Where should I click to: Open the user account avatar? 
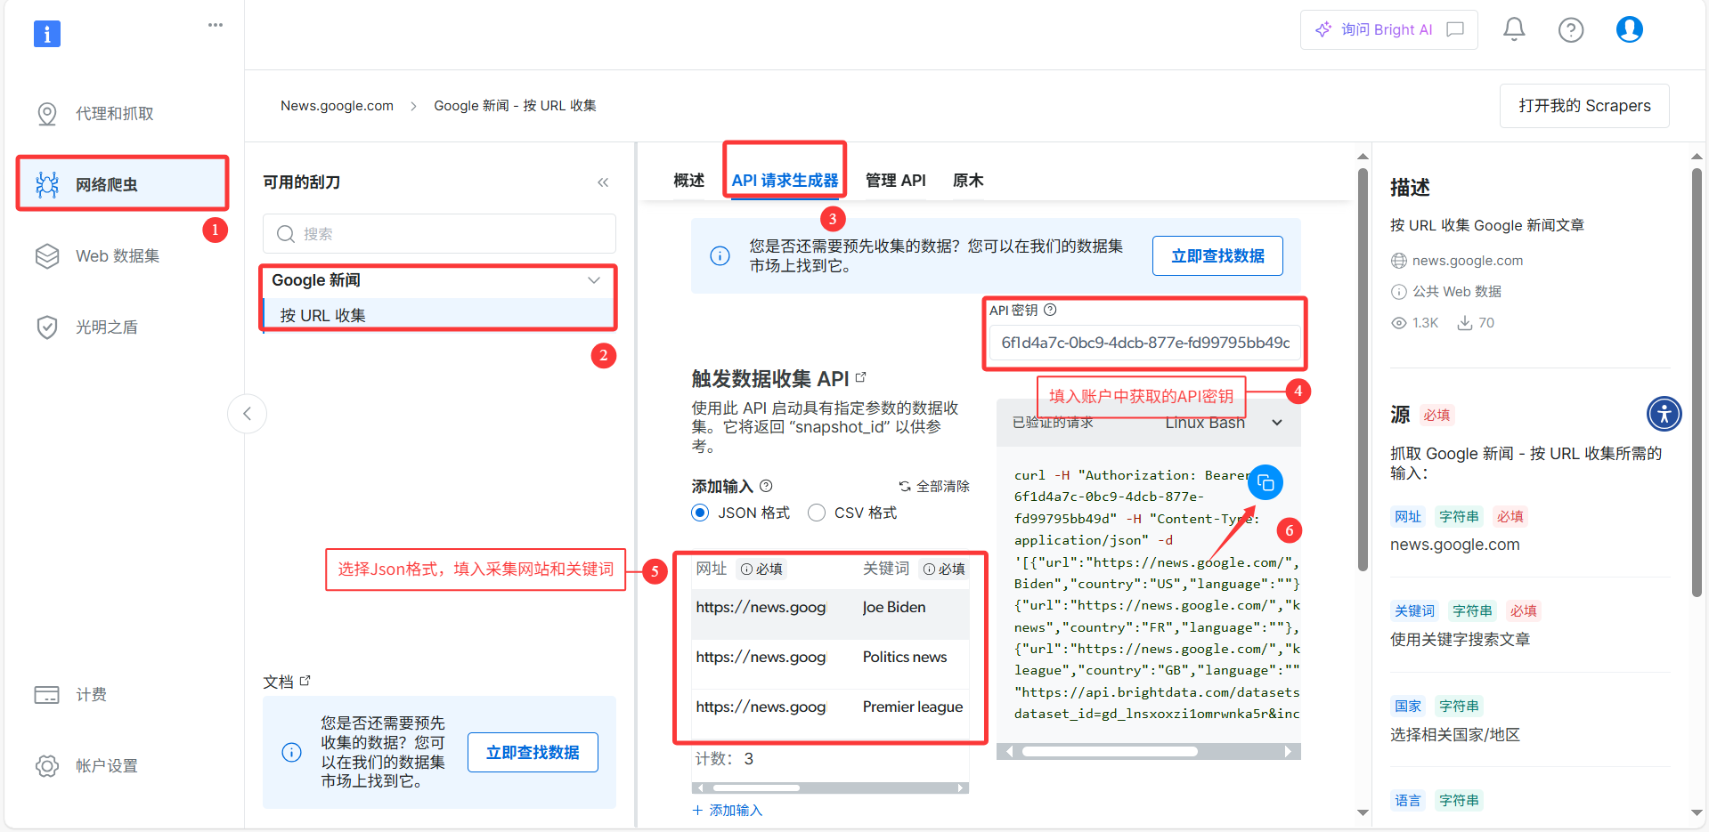point(1630,29)
